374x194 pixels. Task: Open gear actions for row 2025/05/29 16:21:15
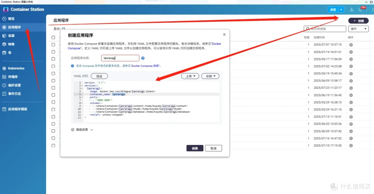pos(351,109)
